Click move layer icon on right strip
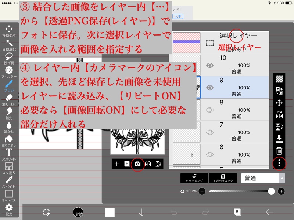Screen dimensions: 294x220 279,103
